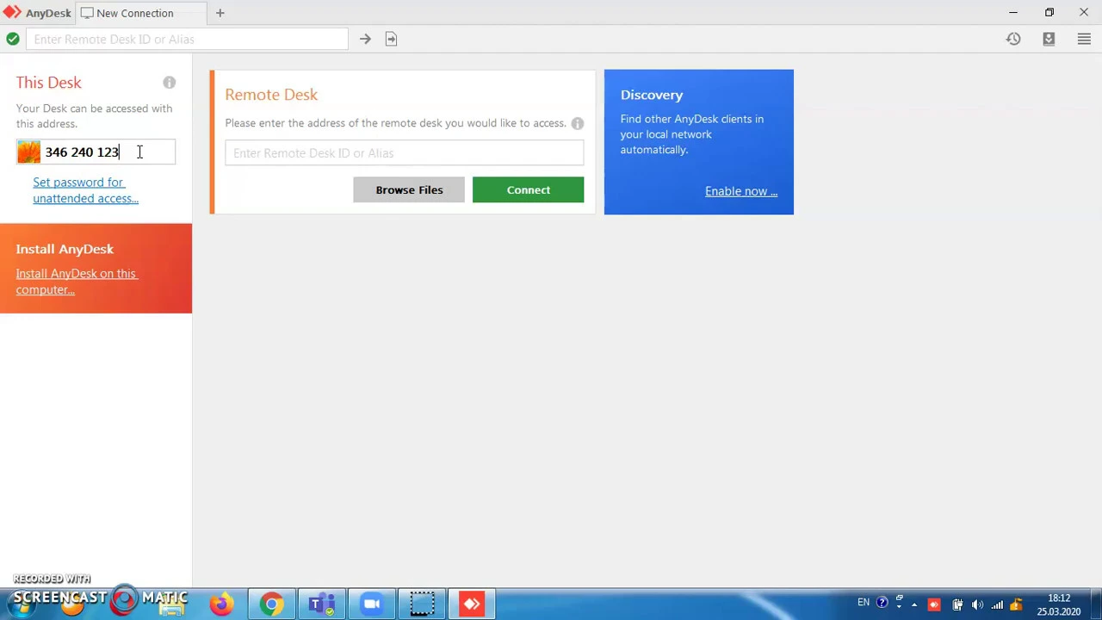Click the desk avatar thumbnail beside the ID
Image resolution: width=1102 pixels, height=620 pixels.
point(29,152)
